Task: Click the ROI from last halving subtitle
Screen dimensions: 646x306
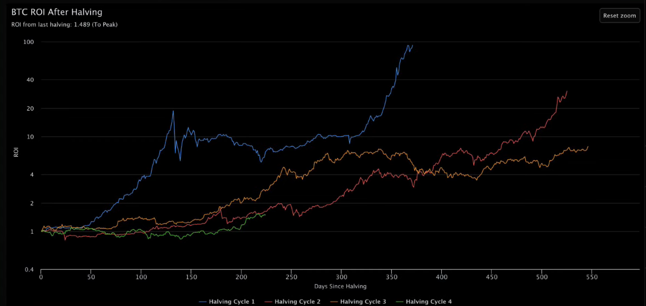Action: pos(64,25)
